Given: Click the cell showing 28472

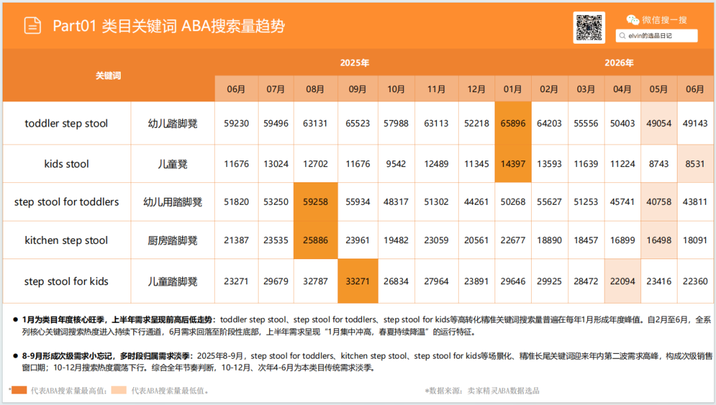Looking at the screenshot, I should coord(586,281).
